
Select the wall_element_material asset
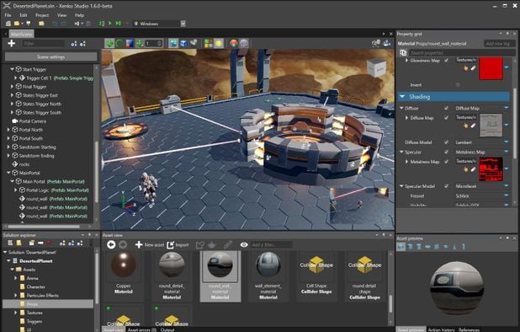(268, 276)
